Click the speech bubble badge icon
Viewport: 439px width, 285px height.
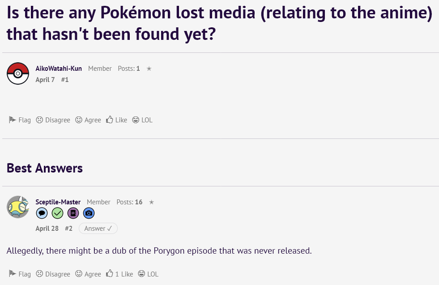[x=42, y=213]
